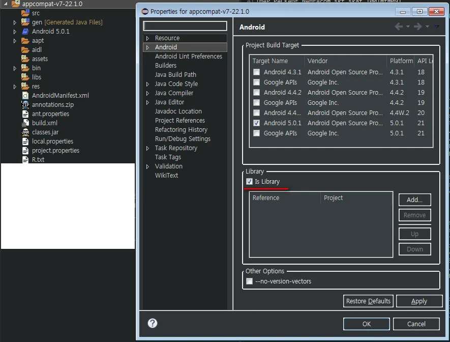Open back history dropdown arrow
Viewport: 450px width, 342px height.
click(408, 26)
